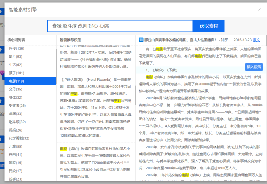
Task: Click the article panel scrollbar
Action: point(266,41)
